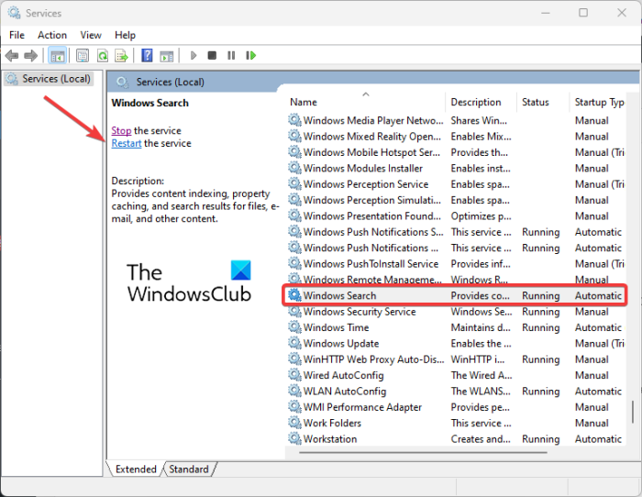Screen dimensions: 642x497
Task: Click 'Provides pe...' description cell
Action: pos(480,407)
